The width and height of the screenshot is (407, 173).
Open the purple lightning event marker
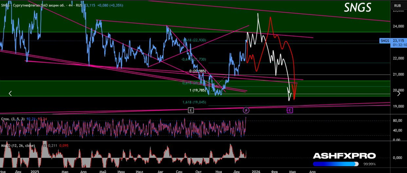click(246, 110)
